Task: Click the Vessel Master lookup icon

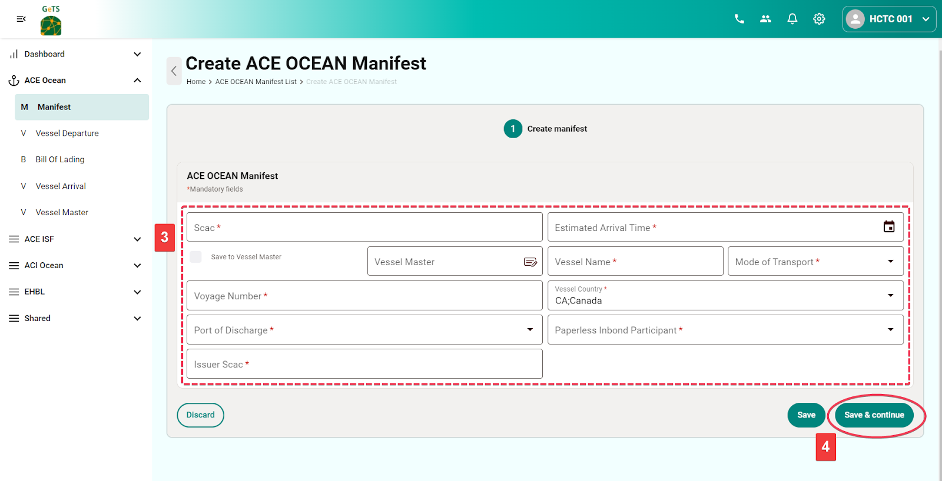Action: (x=530, y=262)
